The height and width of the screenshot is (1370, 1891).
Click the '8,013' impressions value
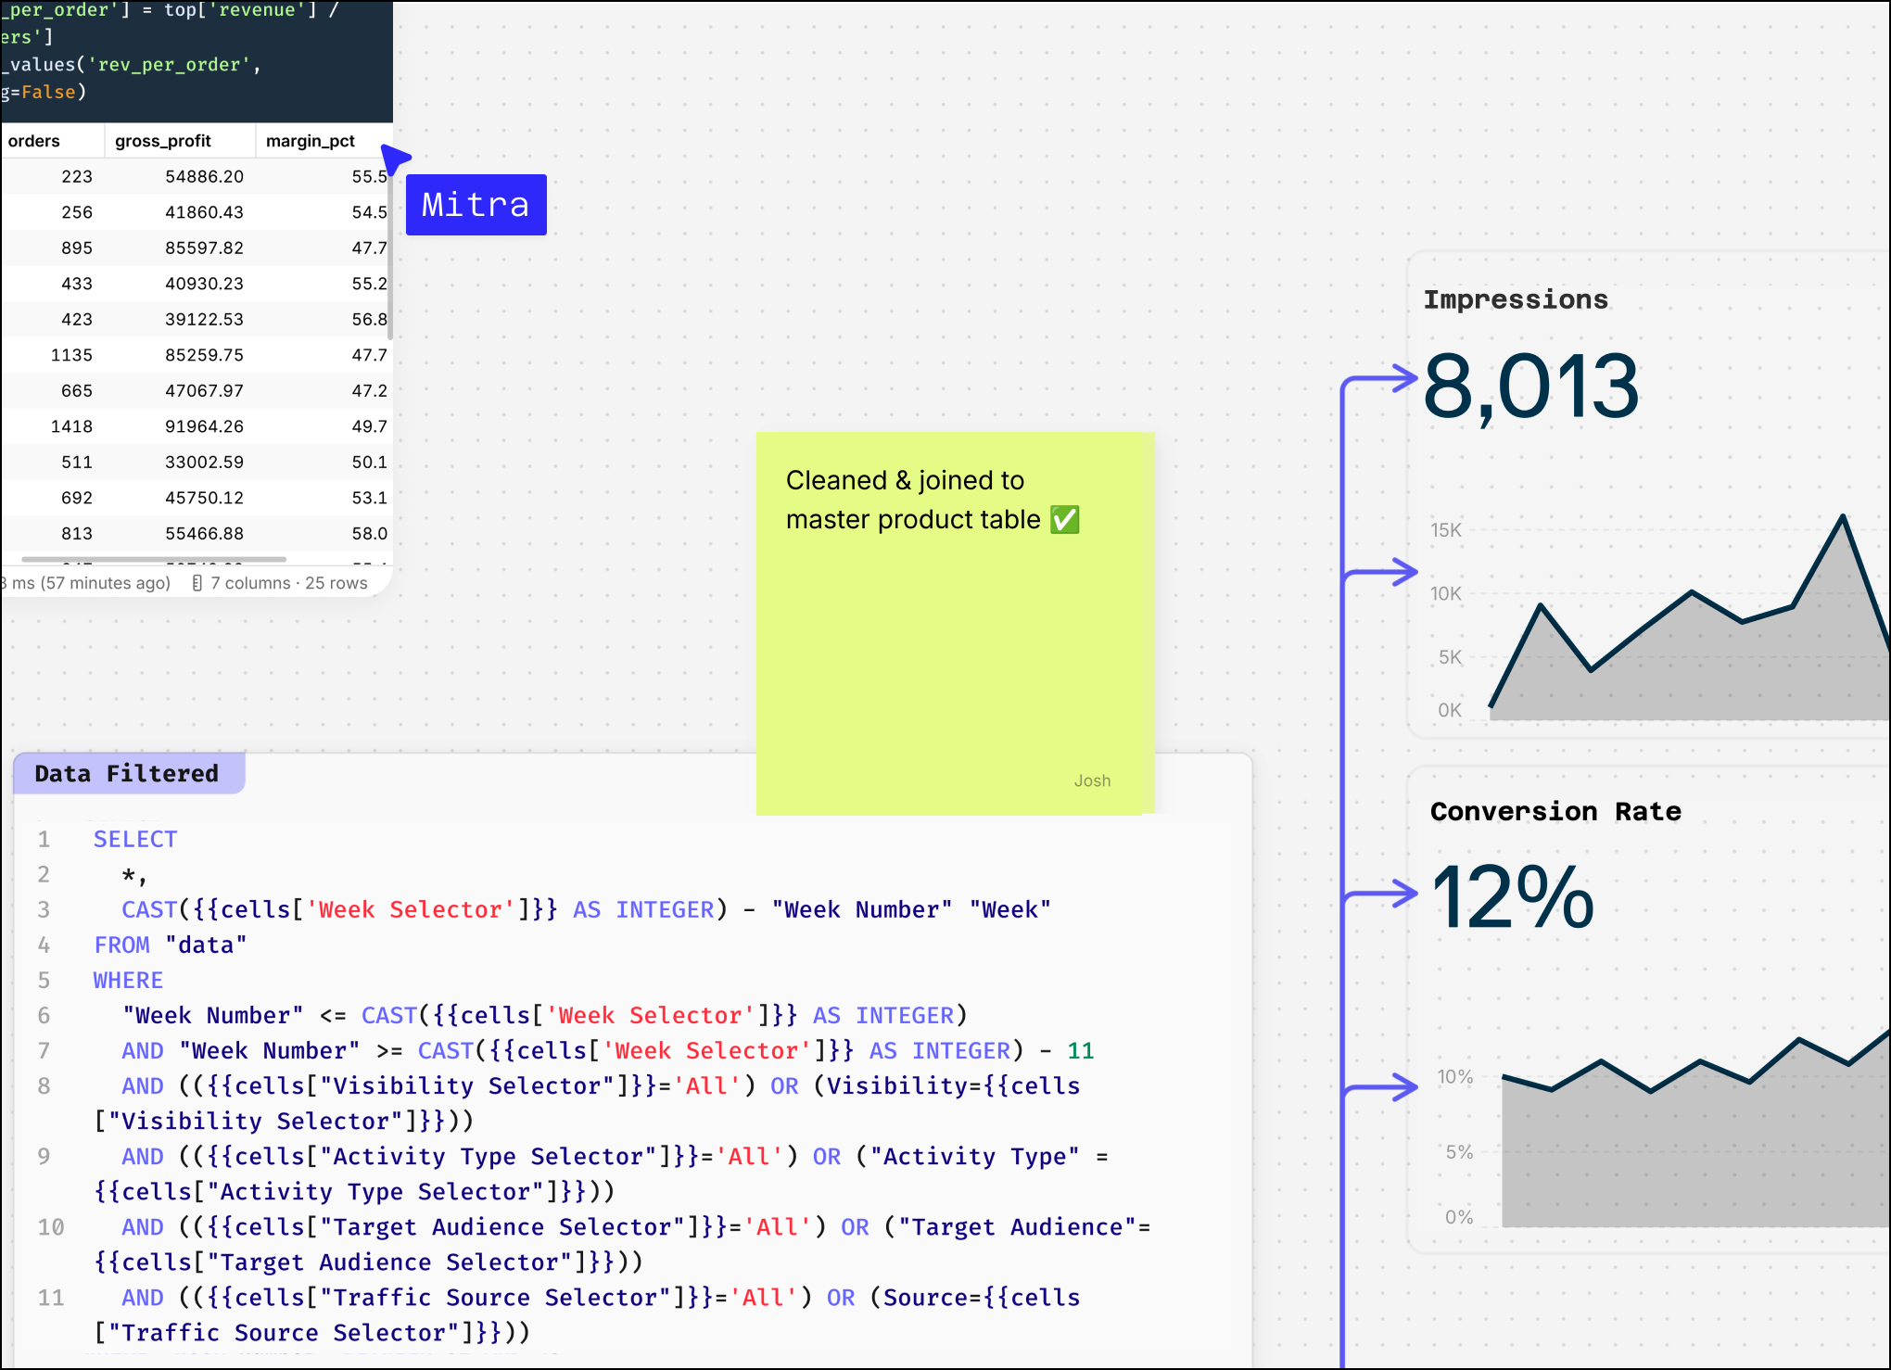click(1531, 387)
